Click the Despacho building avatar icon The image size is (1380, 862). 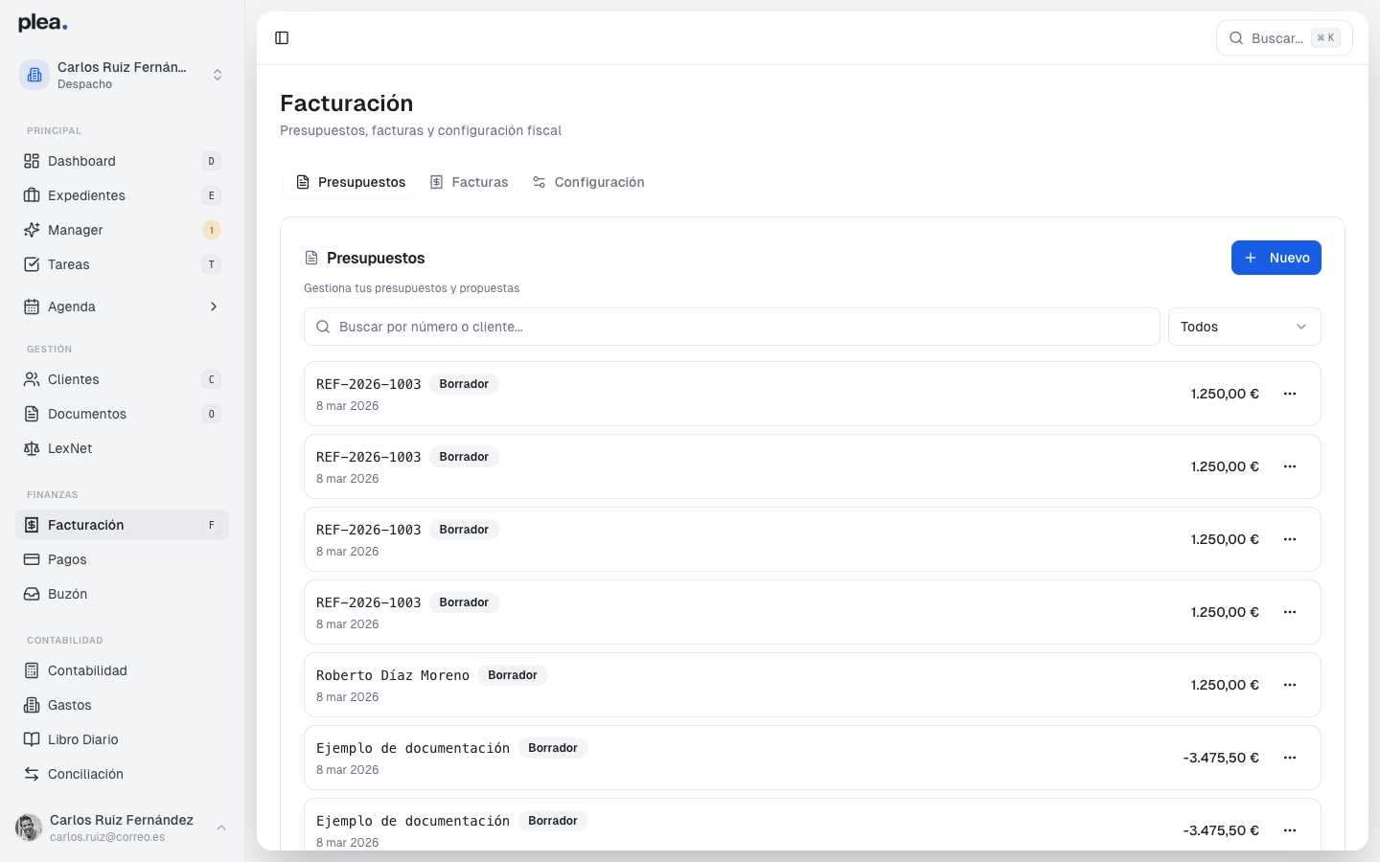click(34, 75)
